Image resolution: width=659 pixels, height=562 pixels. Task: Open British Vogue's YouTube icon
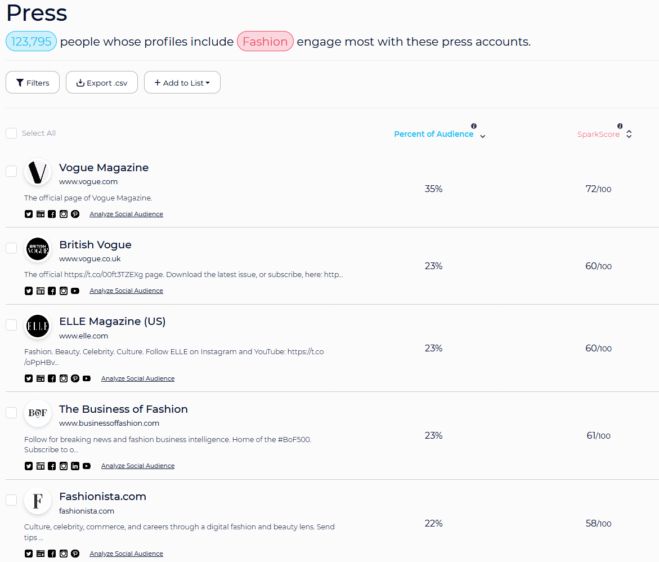click(75, 291)
